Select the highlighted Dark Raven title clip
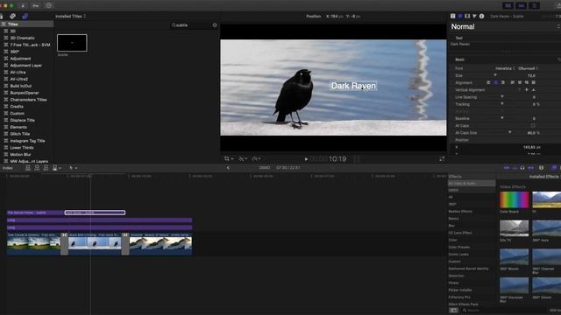The image size is (561, 315). pos(95,213)
